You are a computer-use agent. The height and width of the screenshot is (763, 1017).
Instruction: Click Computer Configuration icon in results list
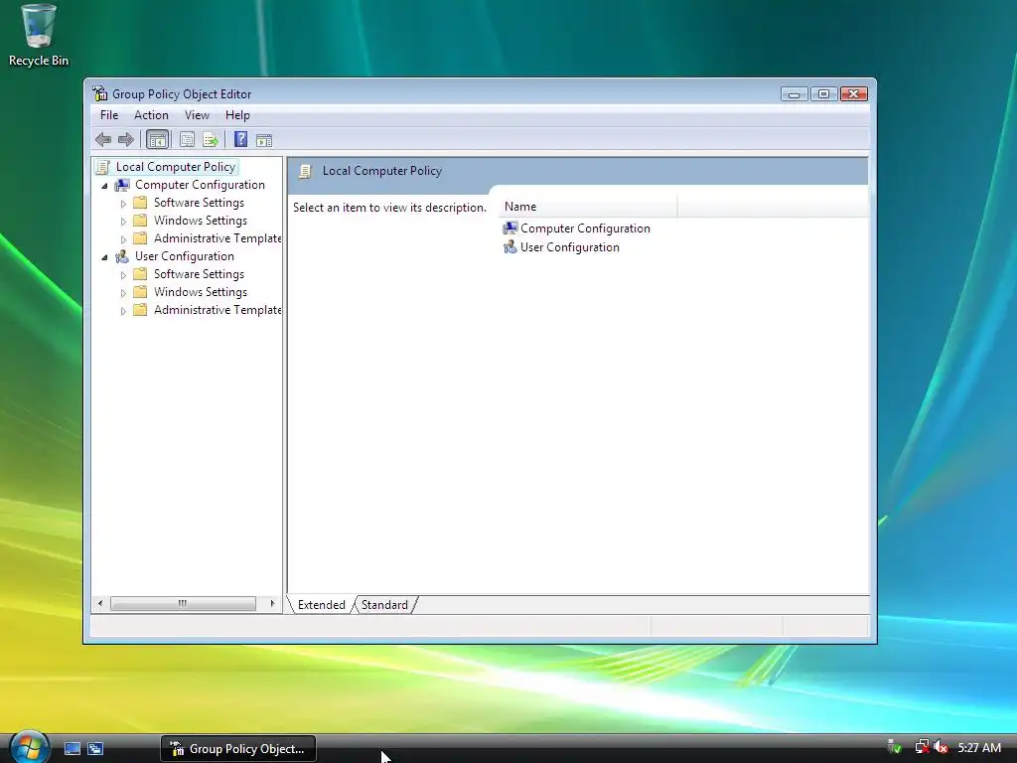(x=510, y=228)
